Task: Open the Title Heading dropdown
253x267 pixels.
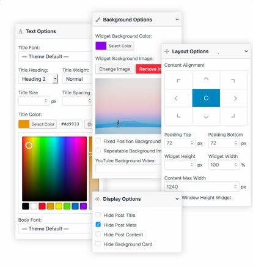Action: (x=38, y=79)
